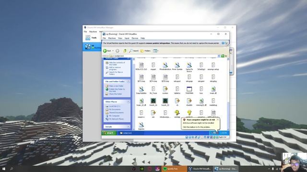Expand the address bar dropdown arrow
This screenshot has height=172, width=307.
(219, 56)
